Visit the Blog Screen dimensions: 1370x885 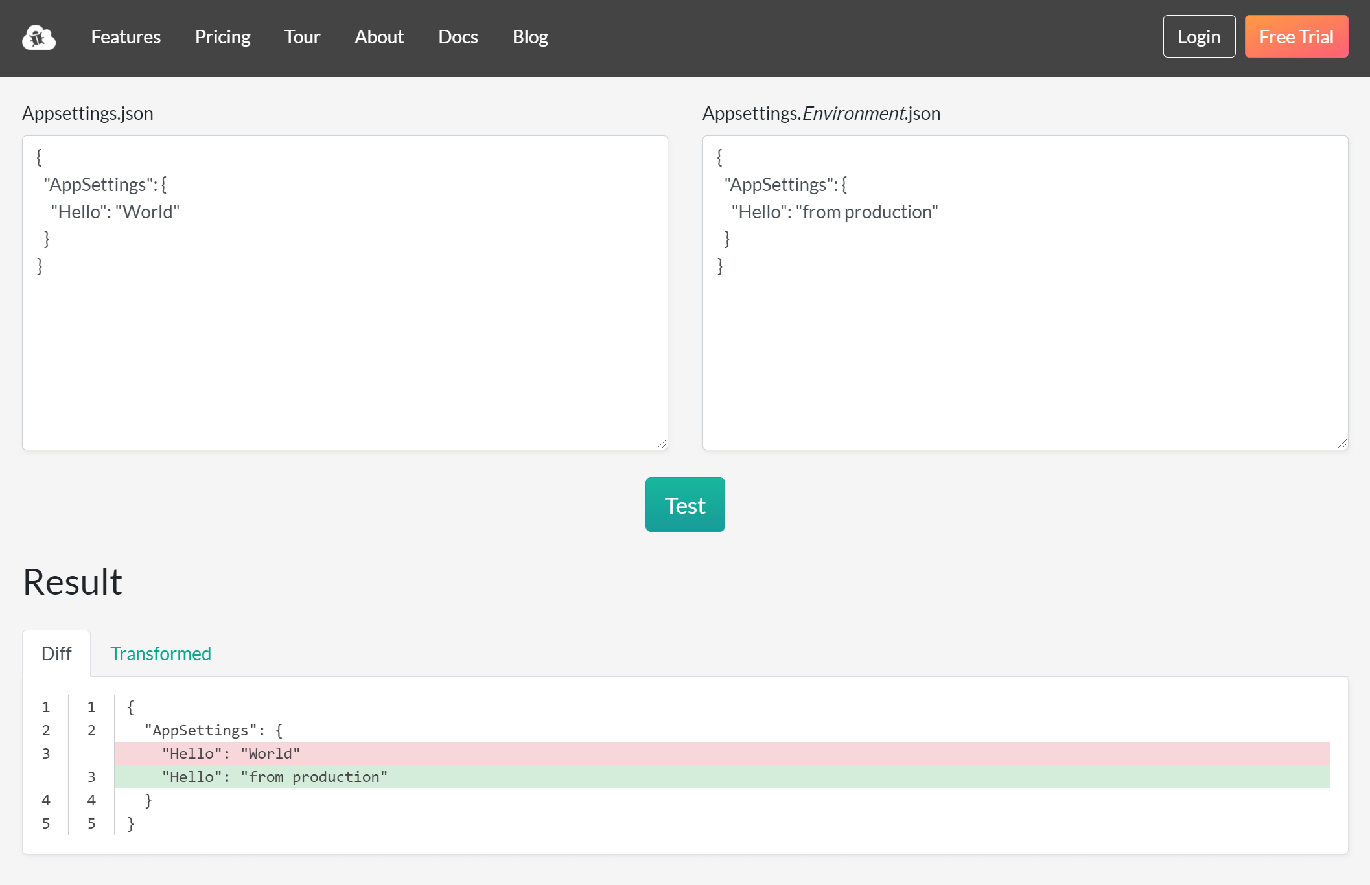coord(529,37)
